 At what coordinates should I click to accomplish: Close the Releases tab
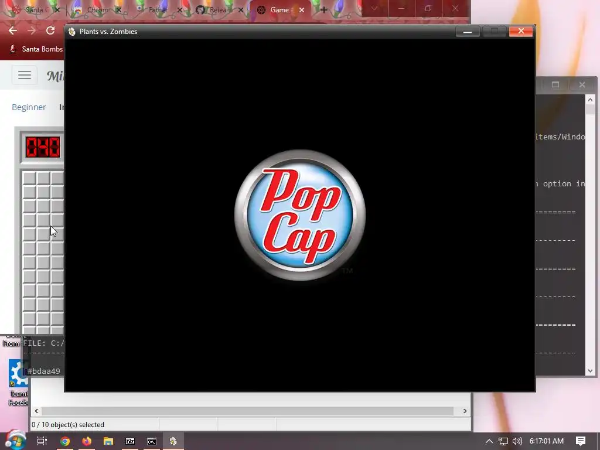pyautogui.click(x=241, y=10)
